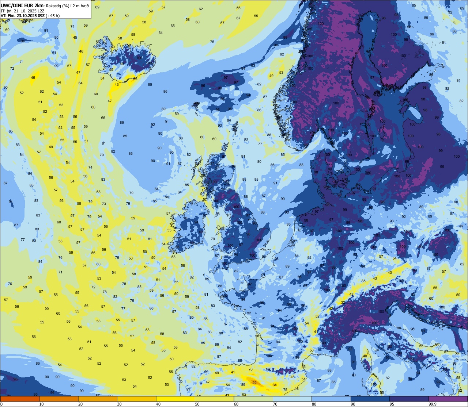The width and height of the screenshot is (468, 407).
Task: Click the 90–95% dark blue legend swatch
Action: (x=370, y=399)
